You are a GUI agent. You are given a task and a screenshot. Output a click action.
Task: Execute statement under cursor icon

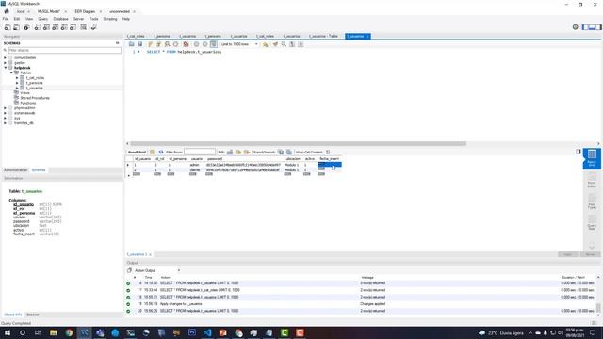point(158,44)
